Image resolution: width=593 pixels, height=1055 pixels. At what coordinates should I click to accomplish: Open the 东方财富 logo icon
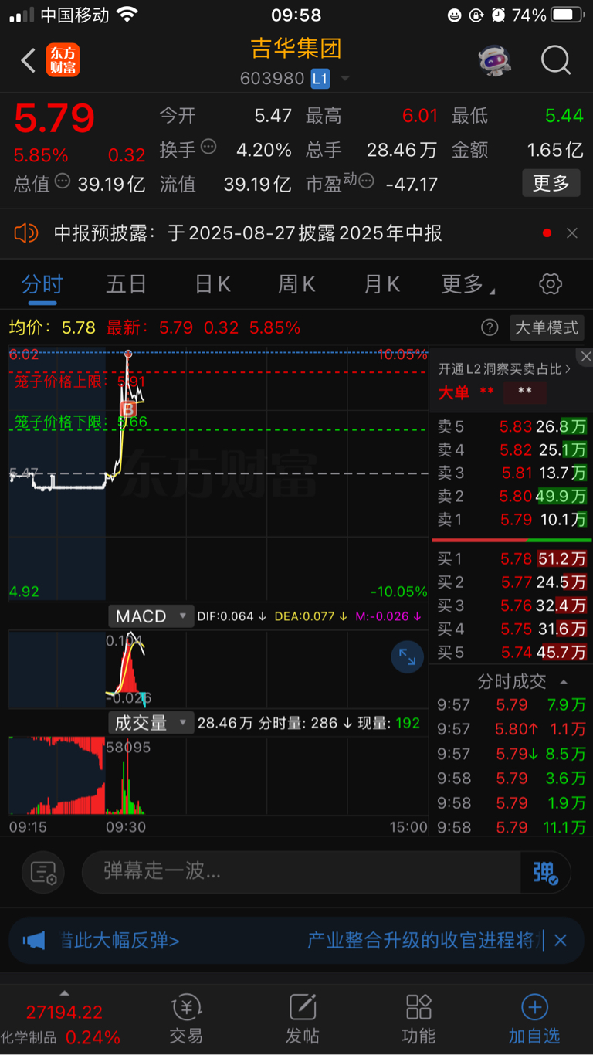tap(63, 60)
